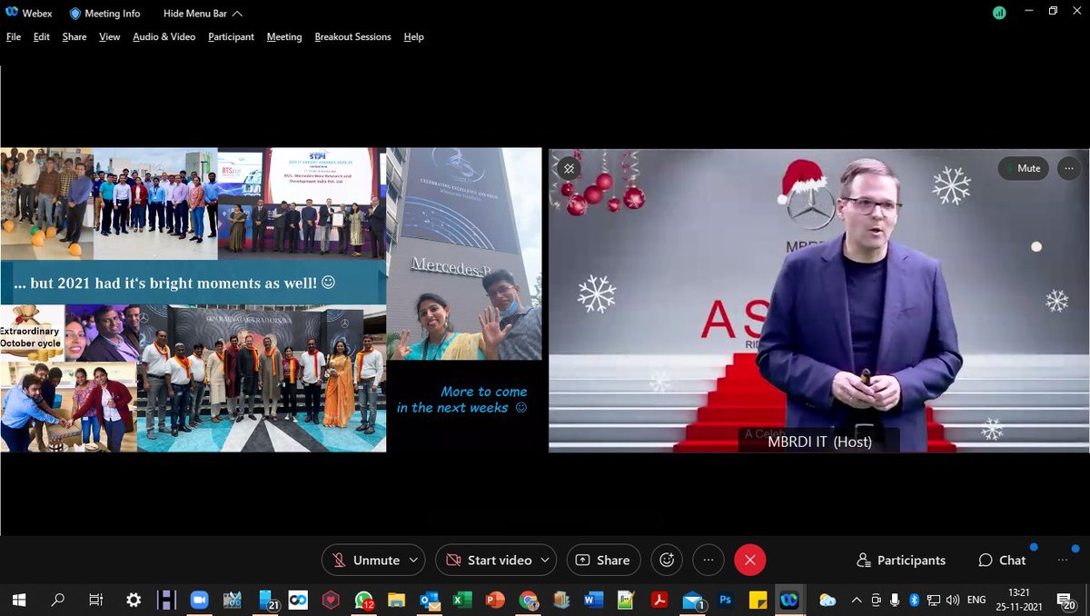Click the microphone tray icon
The image size is (1090, 616).
(x=896, y=600)
